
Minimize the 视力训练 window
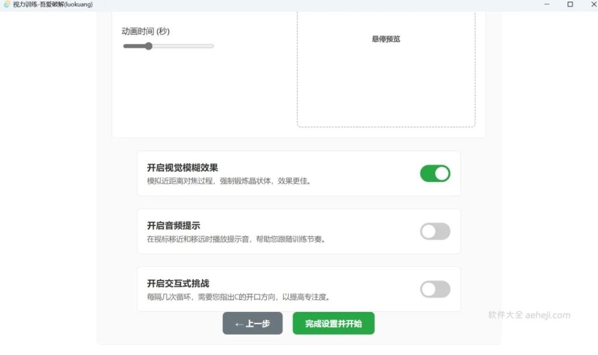tap(547, 5)
